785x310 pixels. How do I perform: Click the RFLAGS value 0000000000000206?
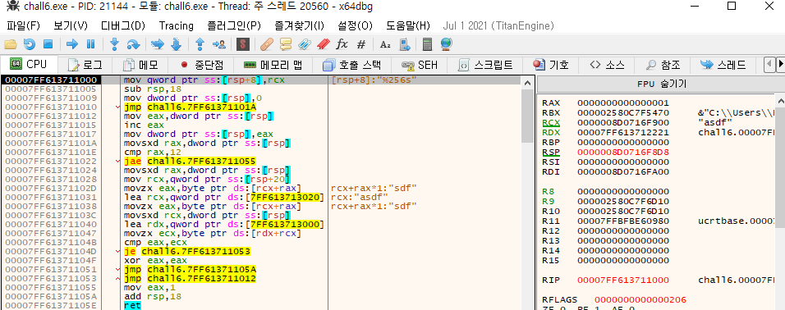click(x=640, y=300)
